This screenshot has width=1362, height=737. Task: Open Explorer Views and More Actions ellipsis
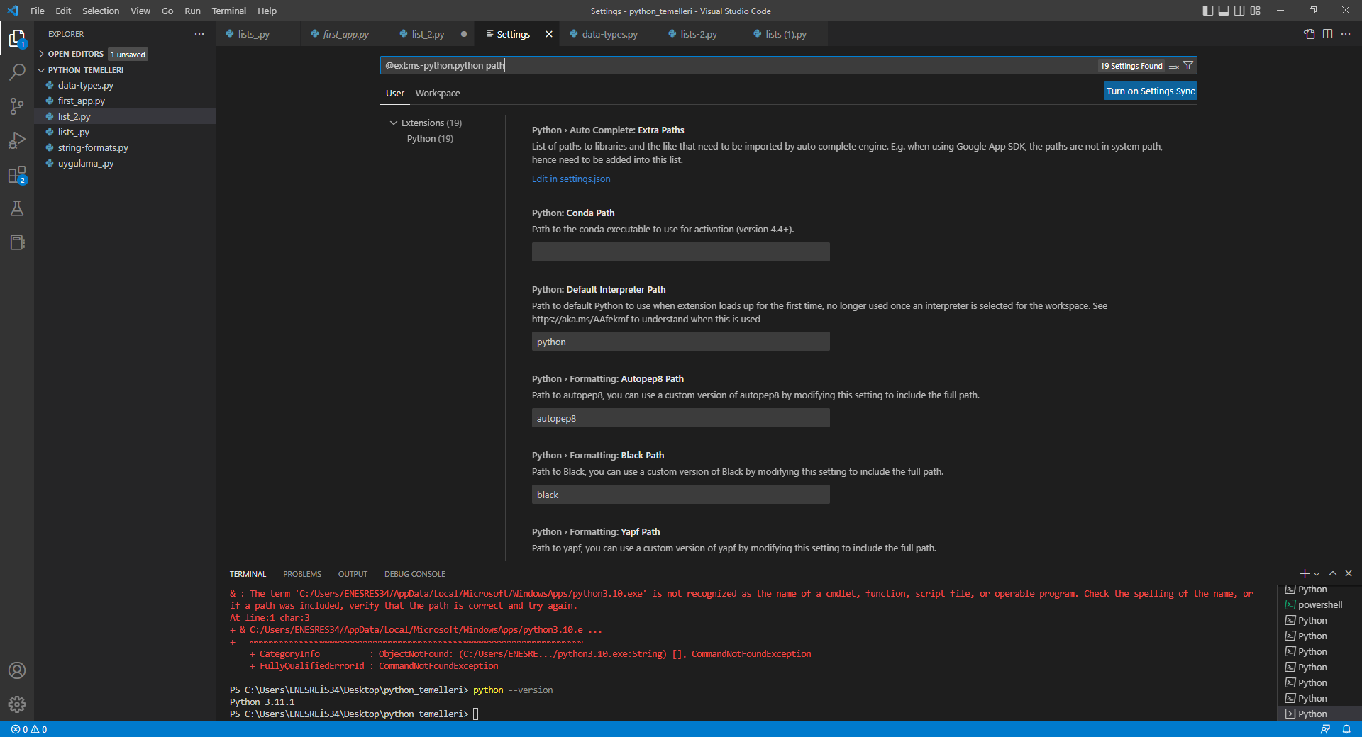click(x=199, y=34)
